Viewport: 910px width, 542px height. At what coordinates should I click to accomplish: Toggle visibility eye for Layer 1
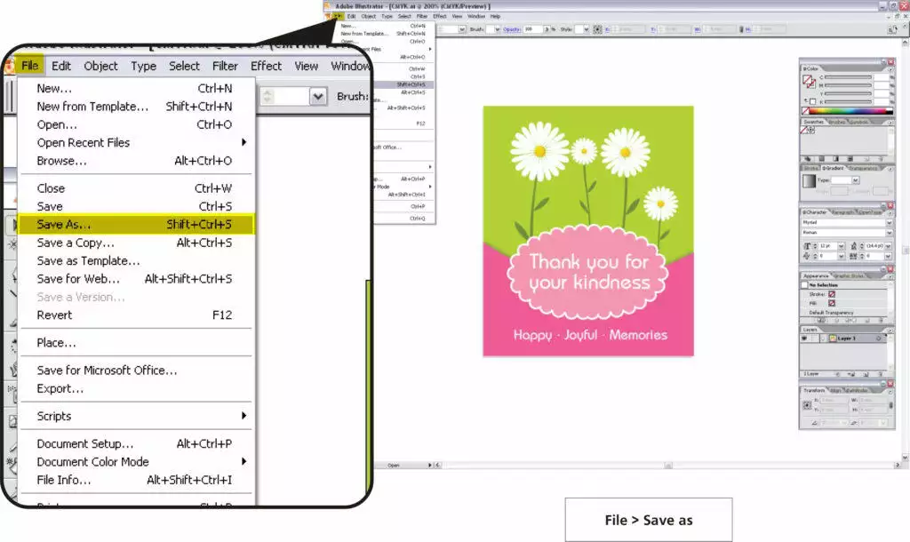point(805,339)
